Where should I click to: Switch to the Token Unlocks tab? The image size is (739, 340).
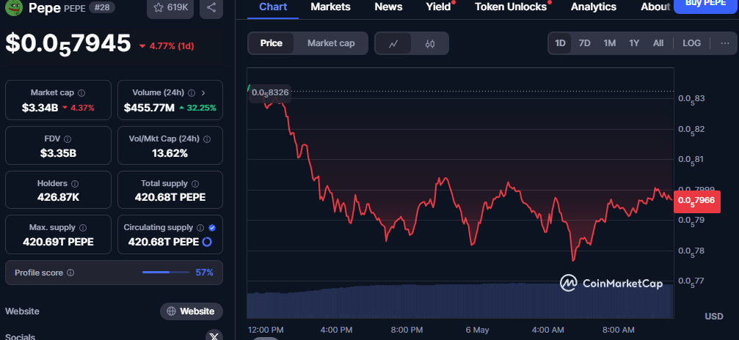pyautogui.click(x=511, y=7)
